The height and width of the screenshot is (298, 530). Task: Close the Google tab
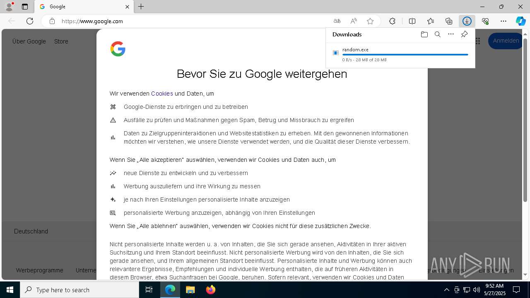click(128, 7)
